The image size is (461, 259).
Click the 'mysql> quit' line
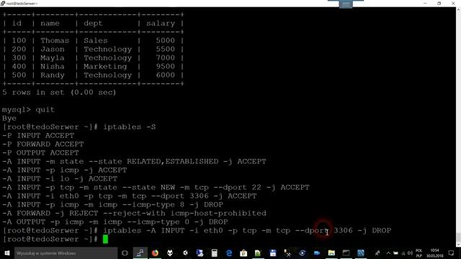pos(28,109)
